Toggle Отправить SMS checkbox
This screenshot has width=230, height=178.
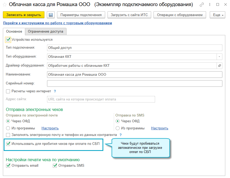[55, 166]
